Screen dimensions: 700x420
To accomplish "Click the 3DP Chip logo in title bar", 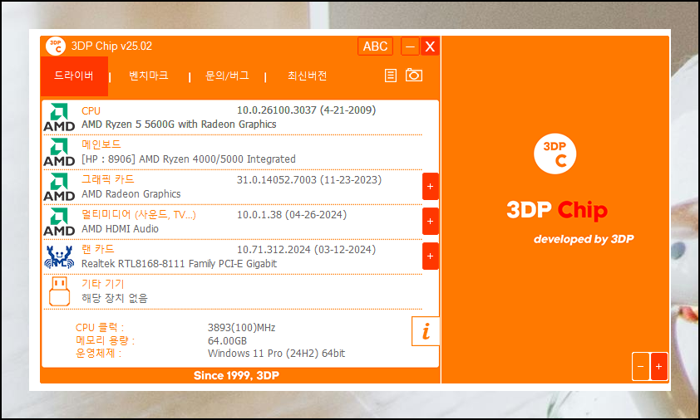I will click(x=56, y=46).
